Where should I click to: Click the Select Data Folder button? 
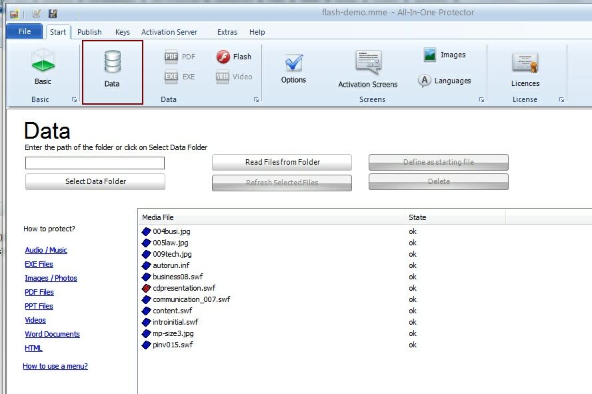pyautogui.click(x=95, y=181)
